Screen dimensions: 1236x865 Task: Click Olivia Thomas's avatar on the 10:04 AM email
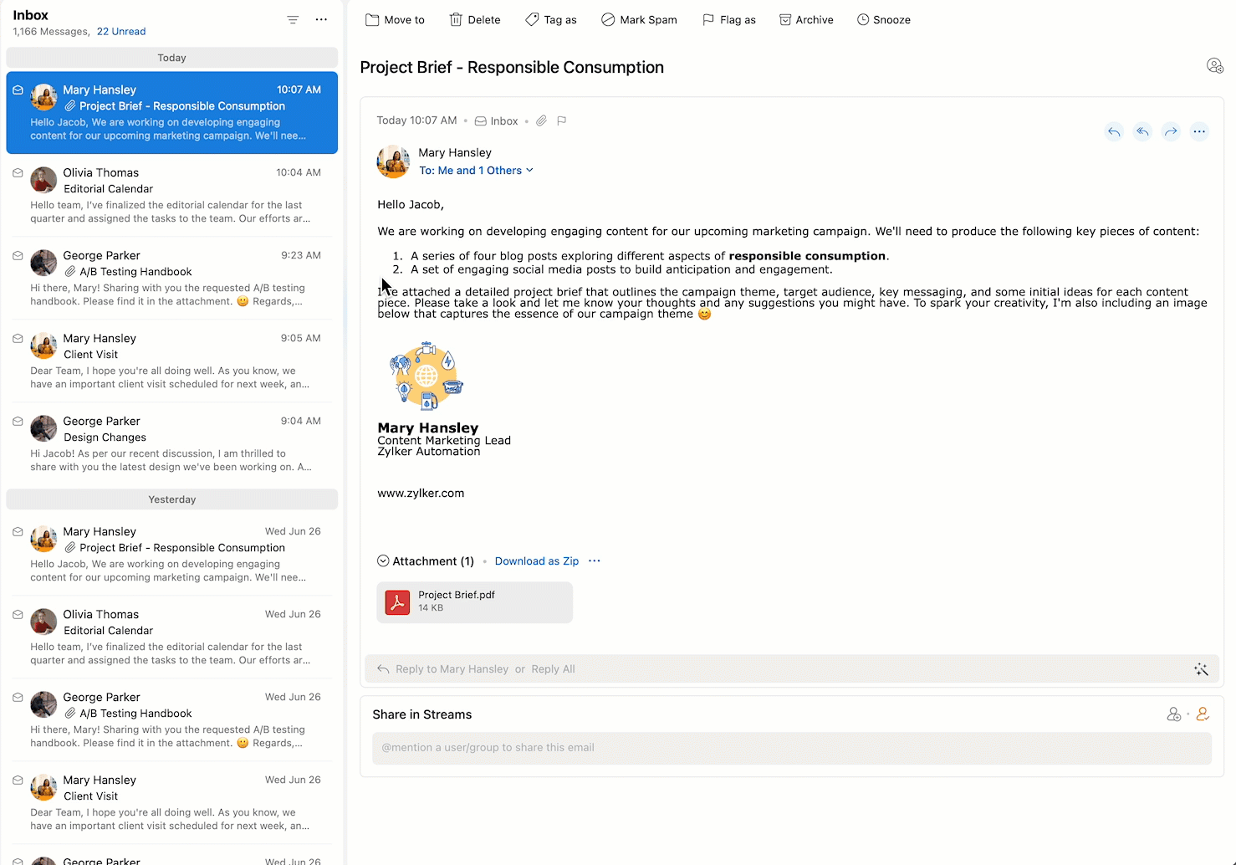click(43, 180)
